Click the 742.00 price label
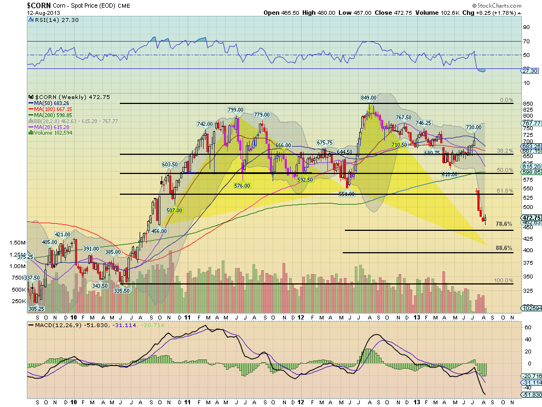Screen dimensions: 542x407 point(205,124)
